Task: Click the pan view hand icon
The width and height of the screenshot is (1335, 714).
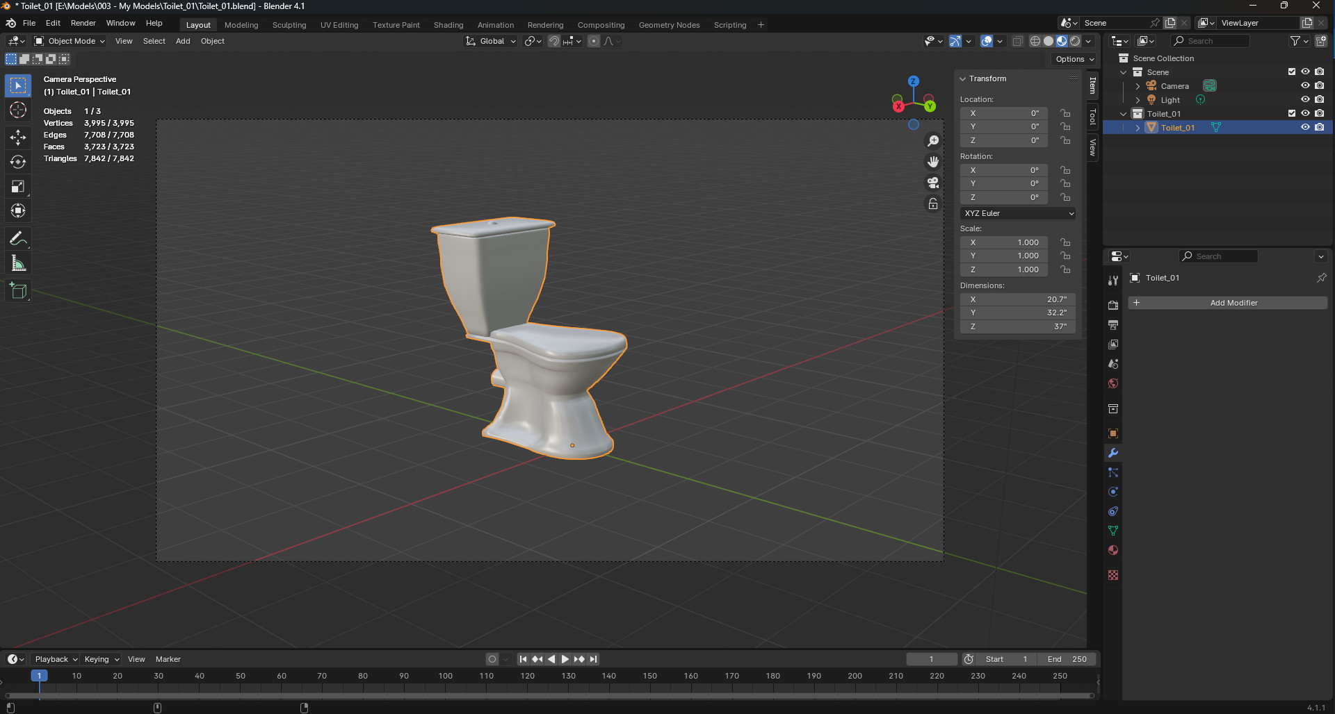Action: tap(933, 162)
